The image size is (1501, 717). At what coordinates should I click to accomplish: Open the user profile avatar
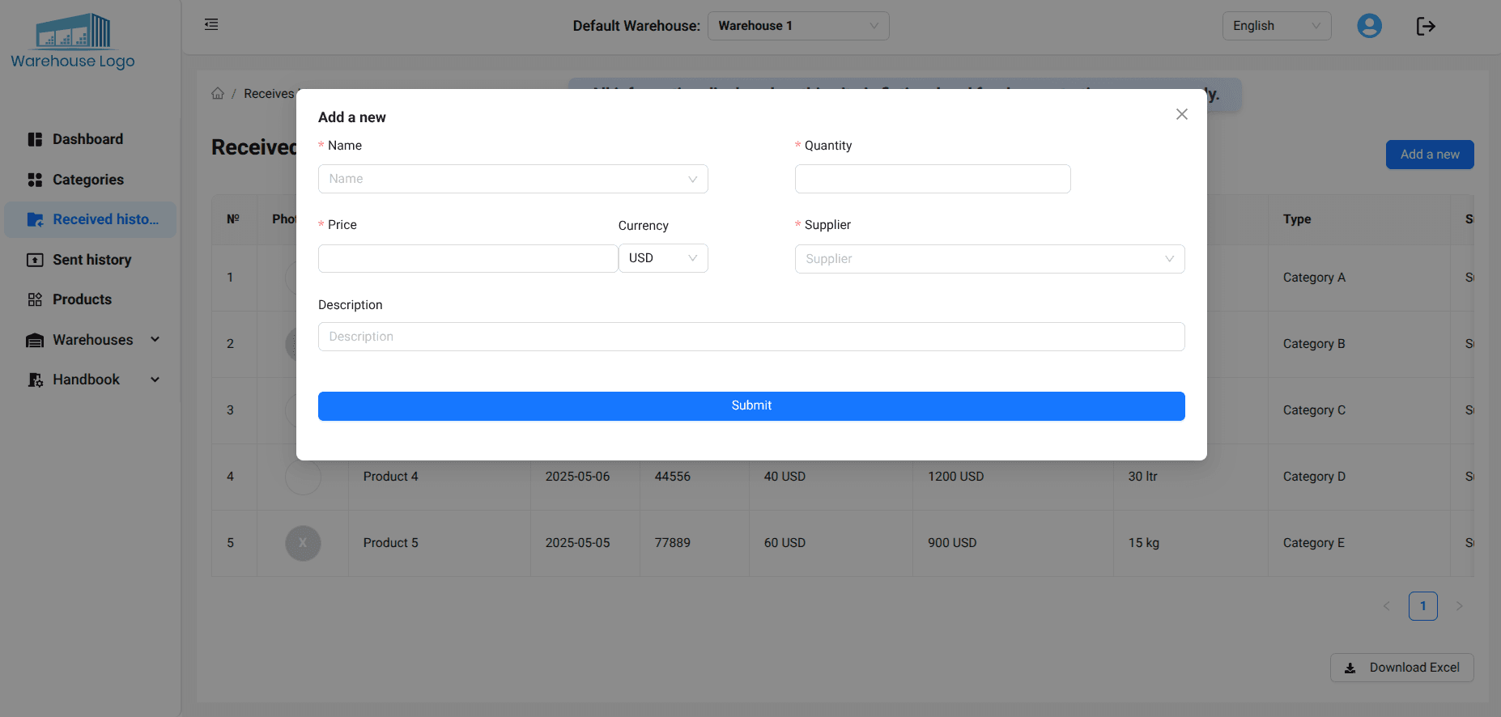coord(1369,26)
